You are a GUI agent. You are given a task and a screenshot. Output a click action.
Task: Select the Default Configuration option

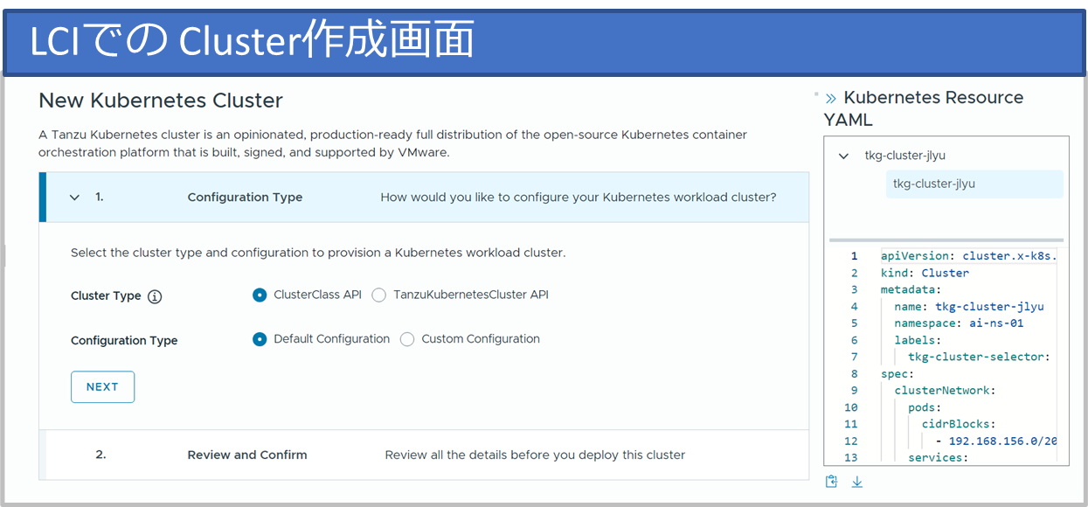[x=260, y=339]
